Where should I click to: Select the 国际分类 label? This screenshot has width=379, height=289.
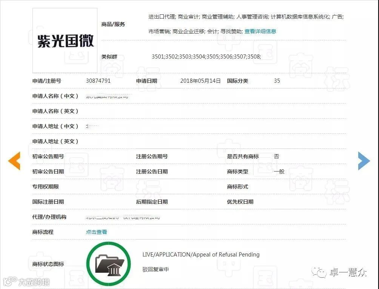pos(237,81)
